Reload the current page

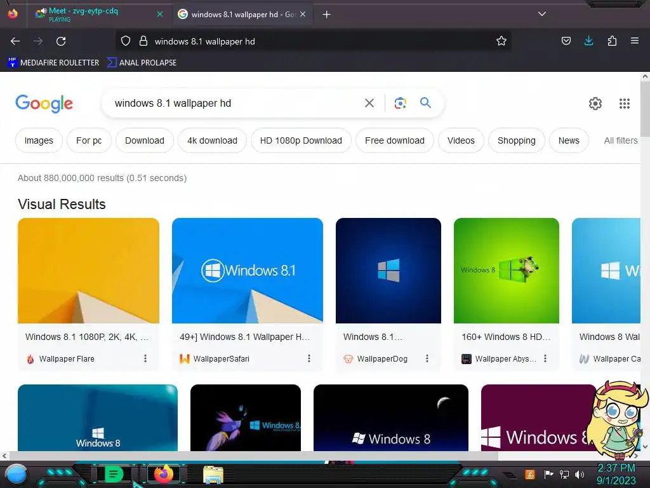pos(61,41)
